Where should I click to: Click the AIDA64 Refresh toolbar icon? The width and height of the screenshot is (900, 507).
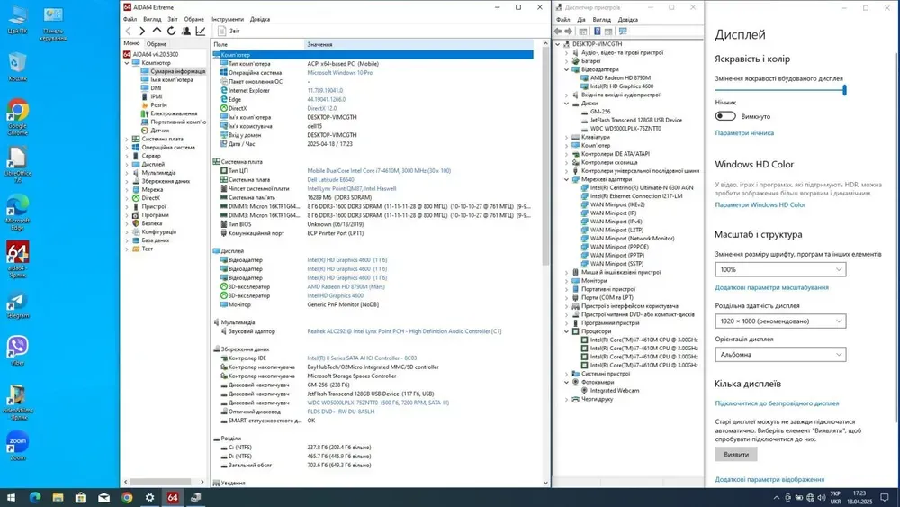pos(172,31)
